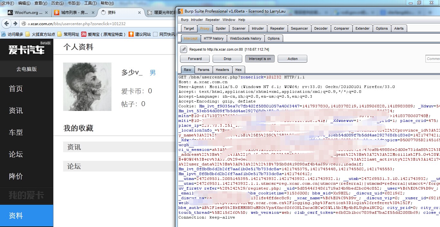440x227 pixels.
Task: Forward the intercepted request
Action: (x=195, y=59)
